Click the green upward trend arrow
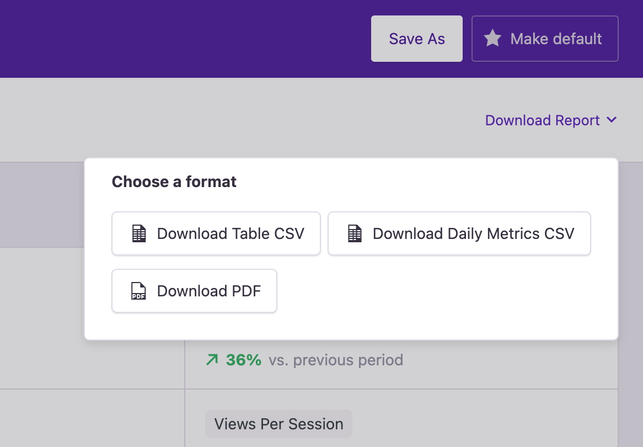The height and width of the screenshot is (447, 643). click(x=211, y=359)
